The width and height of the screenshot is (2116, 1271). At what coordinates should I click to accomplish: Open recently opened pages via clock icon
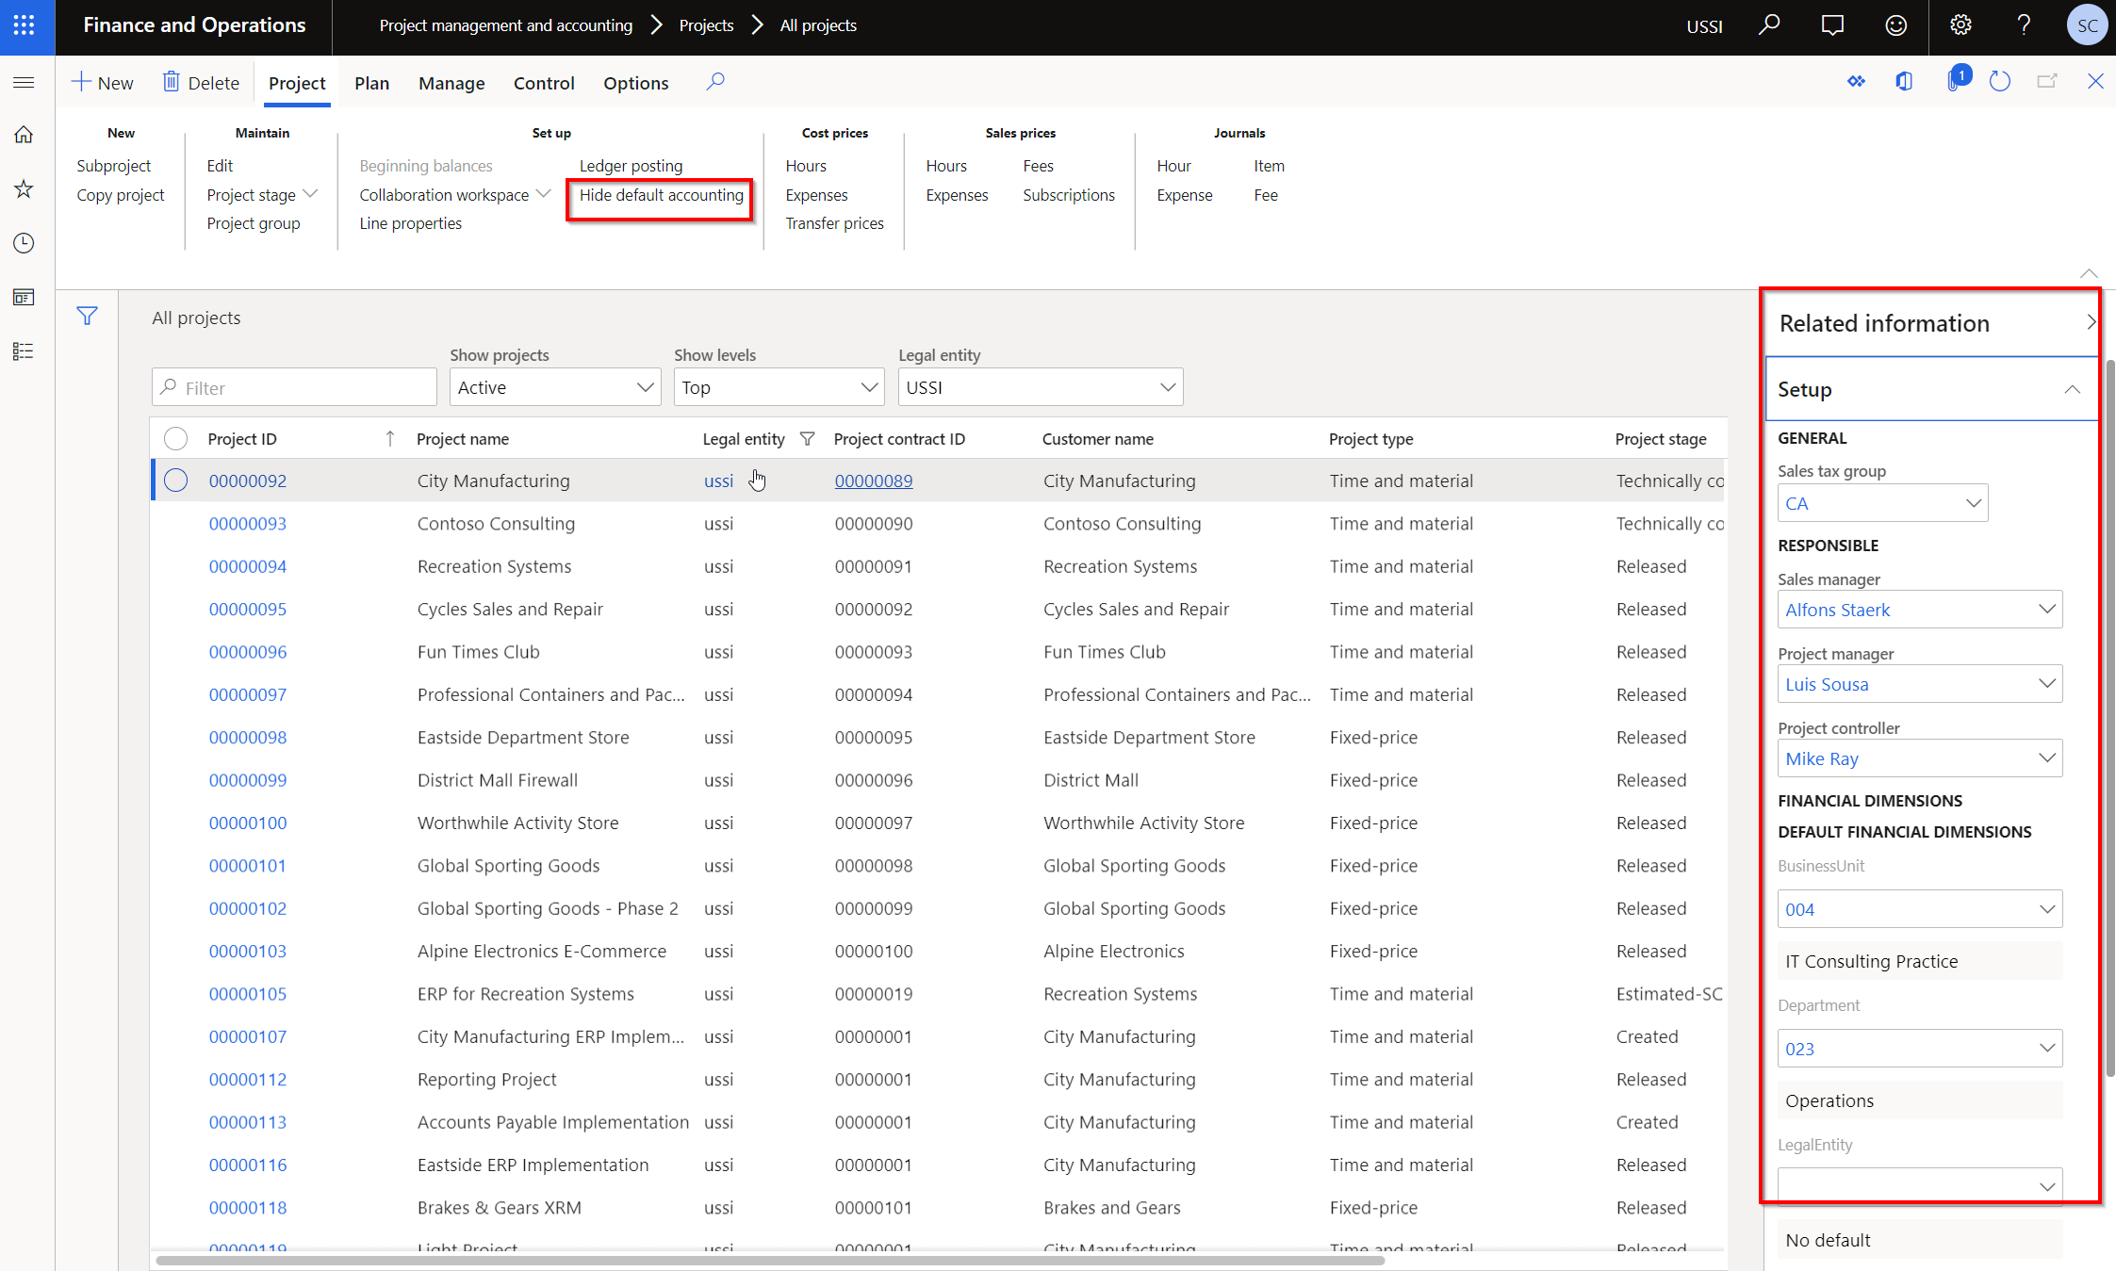tap(24, 243)
